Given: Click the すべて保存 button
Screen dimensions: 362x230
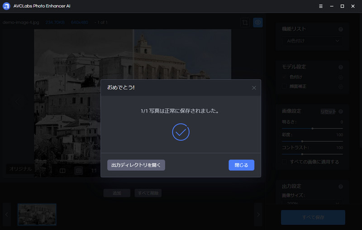Looking at the screenshot, I should click(x=313, y=217).
